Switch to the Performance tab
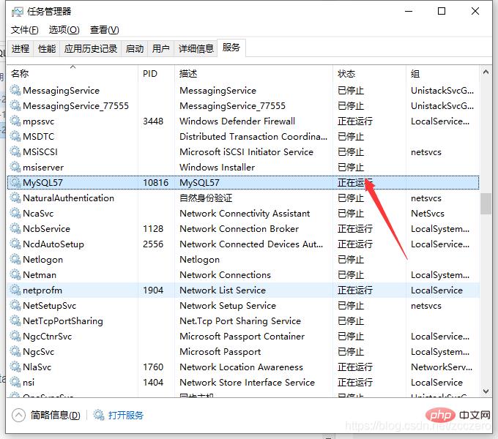This screenshot has width=498, height=439. [47, 49]
